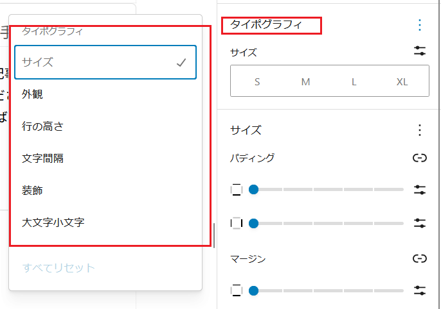This screenshot has height=309, width=441.
Task: Open the タイポグラフィ options three-dot menu
Action: pos(420,25)
